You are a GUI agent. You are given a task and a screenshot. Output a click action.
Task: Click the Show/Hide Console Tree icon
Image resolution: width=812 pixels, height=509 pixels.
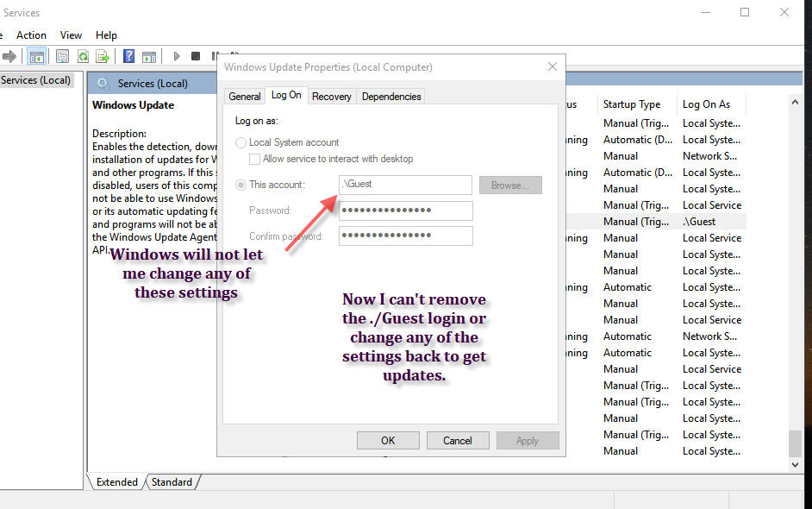point(36,55)
